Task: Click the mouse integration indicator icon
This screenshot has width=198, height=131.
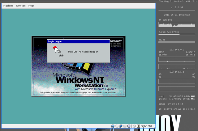Action: (x=135, y=126)
